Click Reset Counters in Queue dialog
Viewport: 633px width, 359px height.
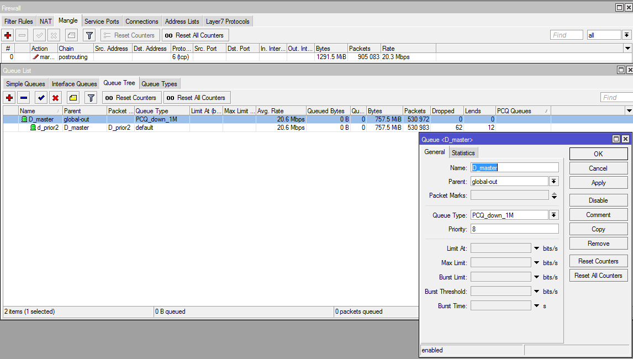click(598, 261)
